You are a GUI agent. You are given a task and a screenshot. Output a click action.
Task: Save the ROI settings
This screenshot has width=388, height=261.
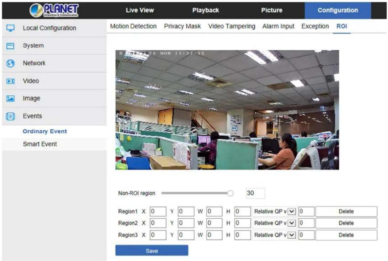coord(152,250)
